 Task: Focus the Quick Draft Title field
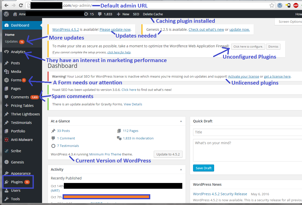coord(247,132)
